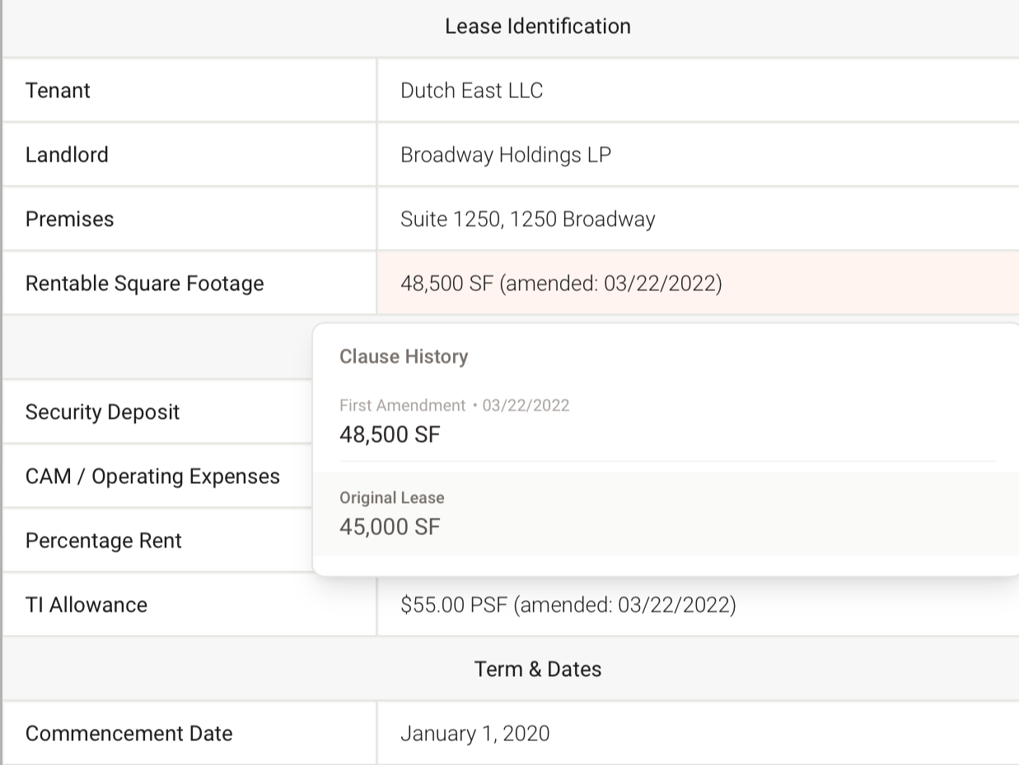Click the Lease Identification section header
This screenshot has height=765, width=1019.
click(537, 26)
